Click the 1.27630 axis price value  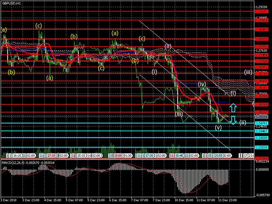(x=261, y=50)
